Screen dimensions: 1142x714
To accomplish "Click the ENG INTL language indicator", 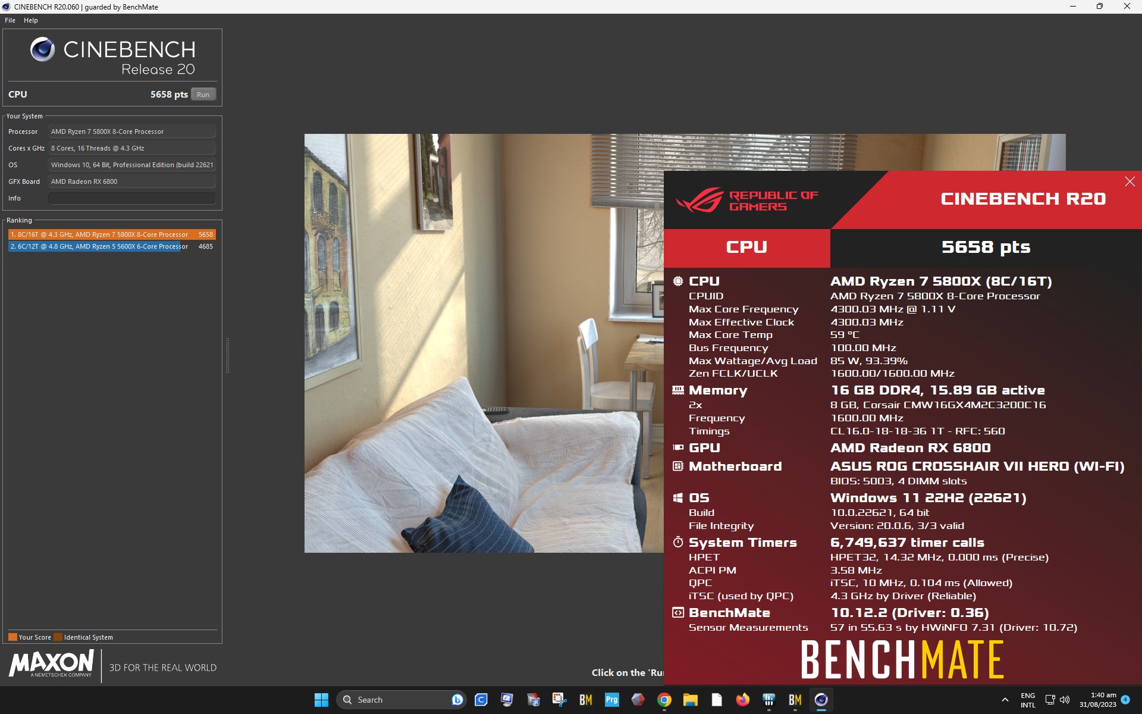I will point(1028,700).
